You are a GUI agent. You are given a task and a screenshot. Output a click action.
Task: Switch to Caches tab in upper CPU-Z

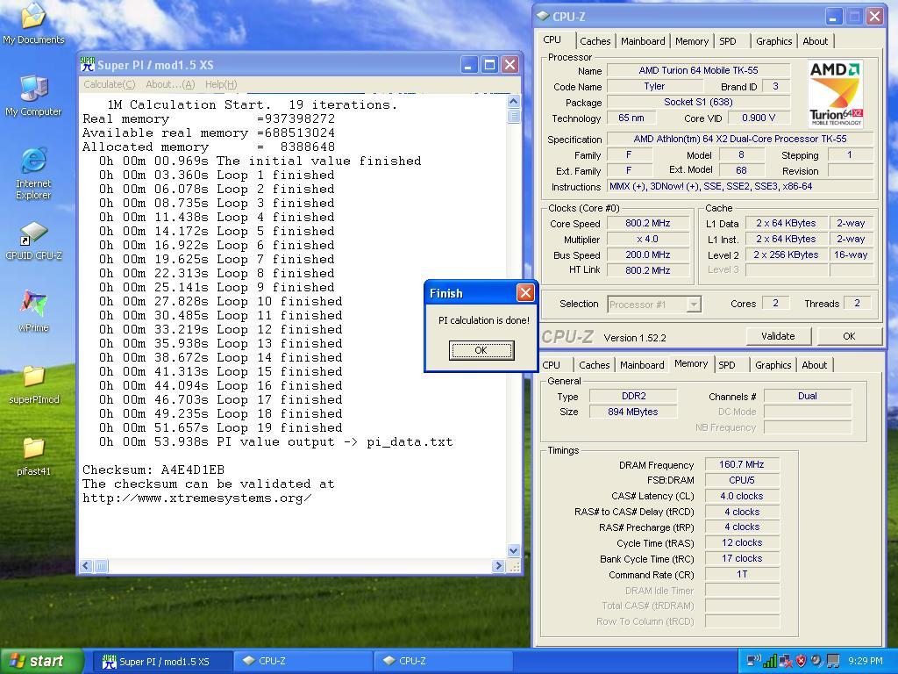pyautogui.click(x=595, y=41)
